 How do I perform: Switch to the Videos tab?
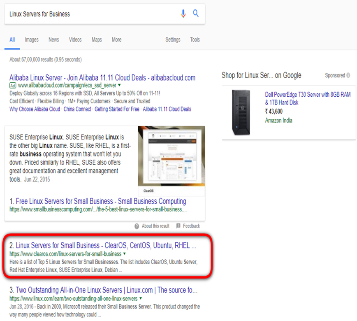point(75,40)
